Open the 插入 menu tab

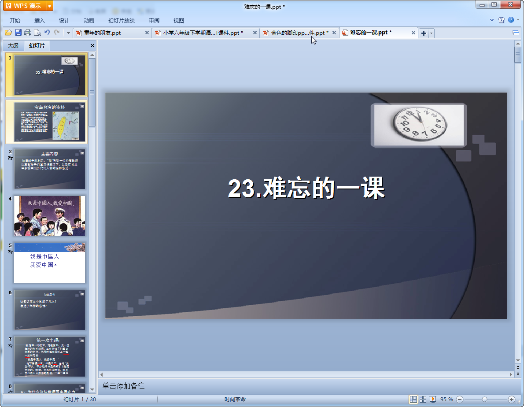click(x=40, y=20)
